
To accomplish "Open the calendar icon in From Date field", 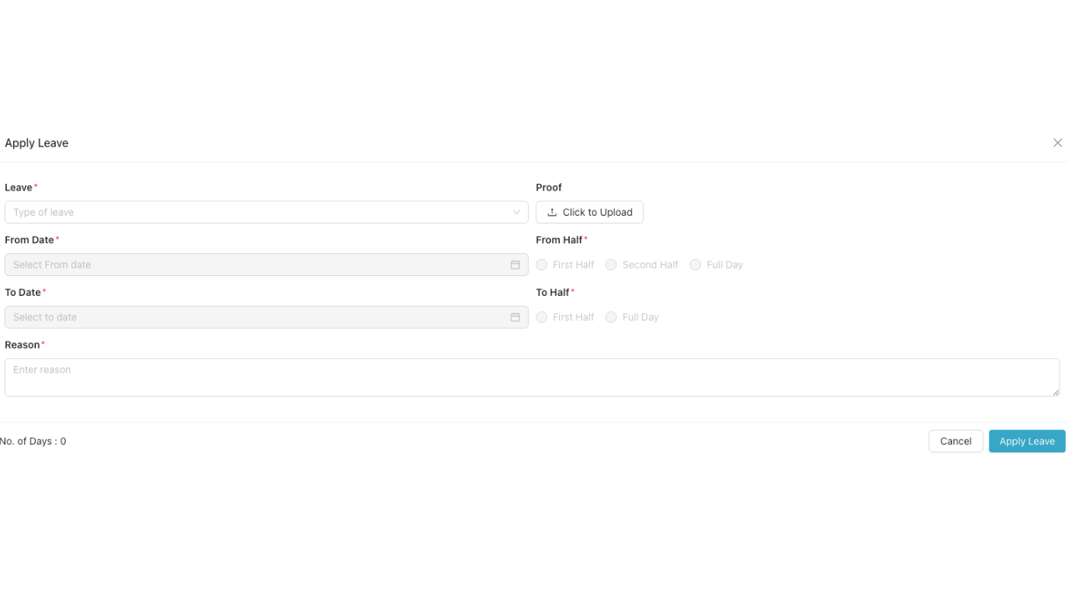I will click(516, 264).
